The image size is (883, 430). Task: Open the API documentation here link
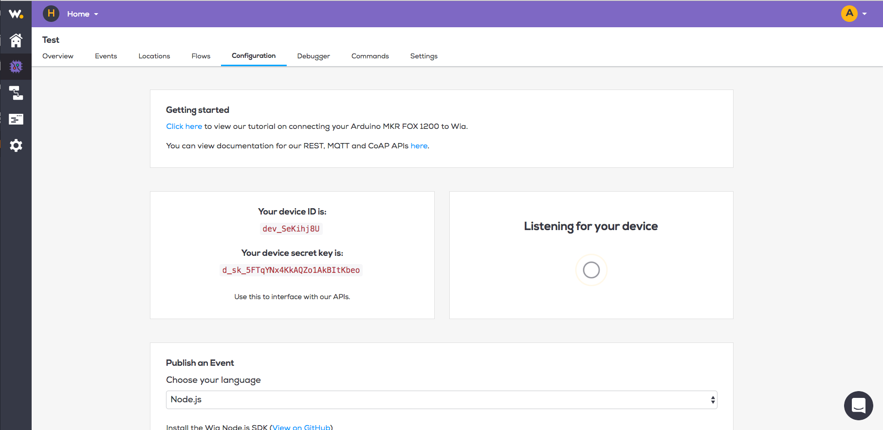(x=419, y=146)
